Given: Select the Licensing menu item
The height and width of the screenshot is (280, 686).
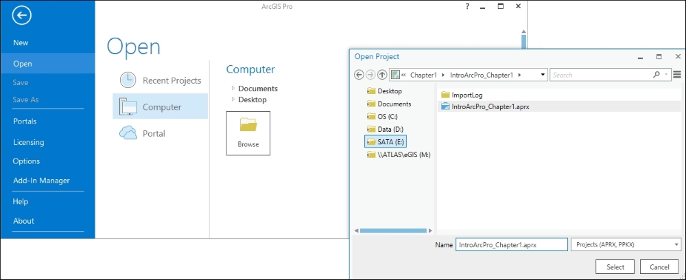Looking at the screenshot, I should point(28,142).
